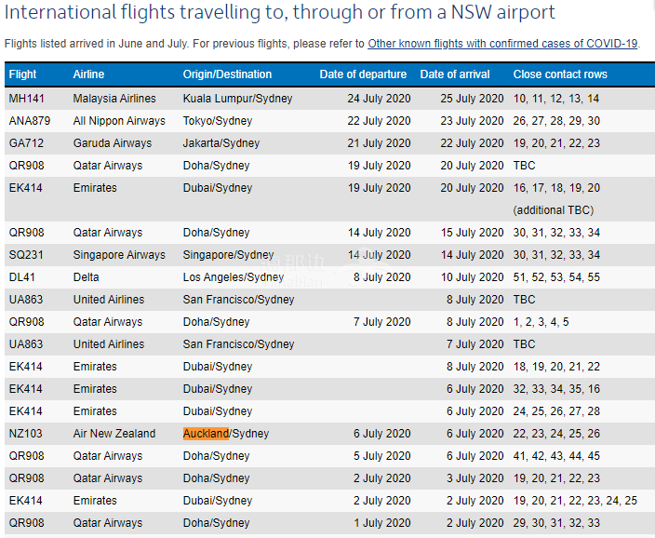Image resolution: width=655 pixels, height=538 pixels.
Task: Click the International flights page heading
Action: 280,13
